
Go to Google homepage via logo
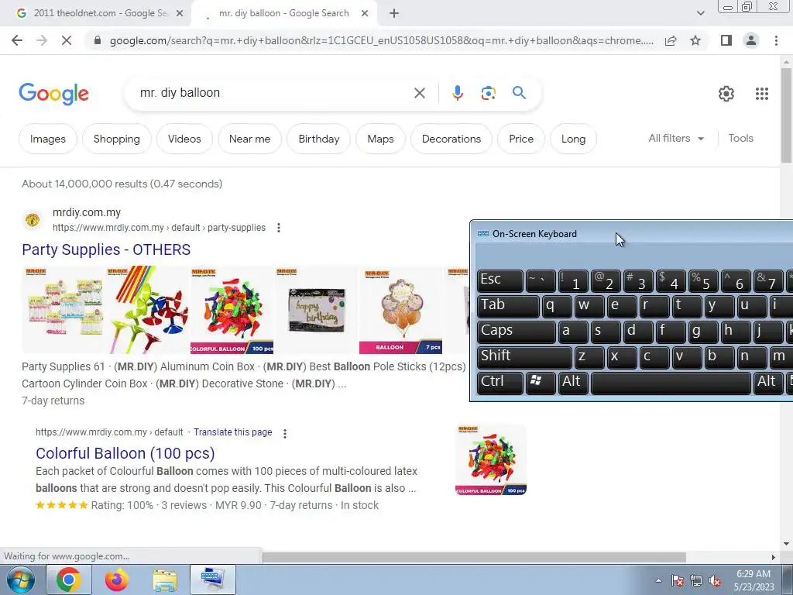53,94
